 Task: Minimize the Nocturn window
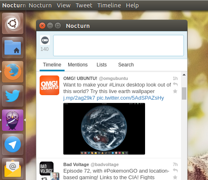coord(50,25)
